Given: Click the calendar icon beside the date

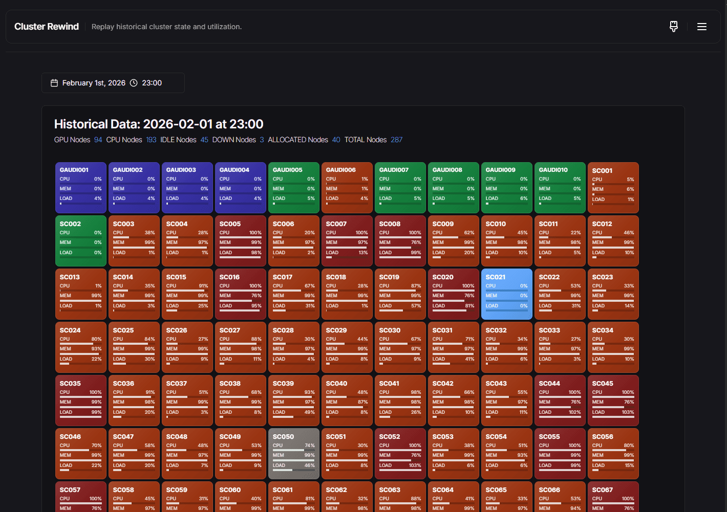Looking at the screenshot, I should (54, 83).
